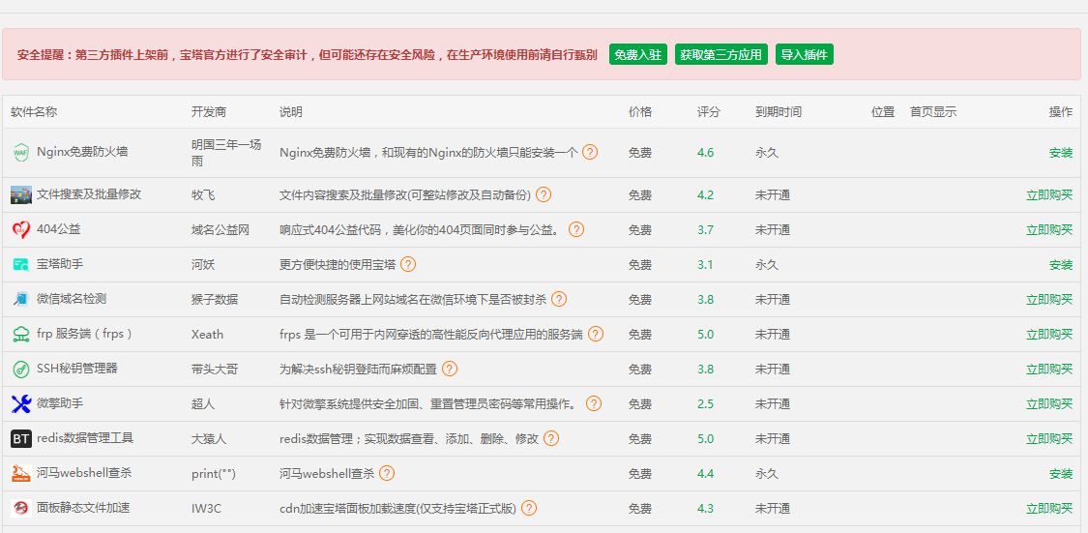Click 立即购买 for 404公益
Viewport: 1088px width, 533px height.
[1049, 229]
